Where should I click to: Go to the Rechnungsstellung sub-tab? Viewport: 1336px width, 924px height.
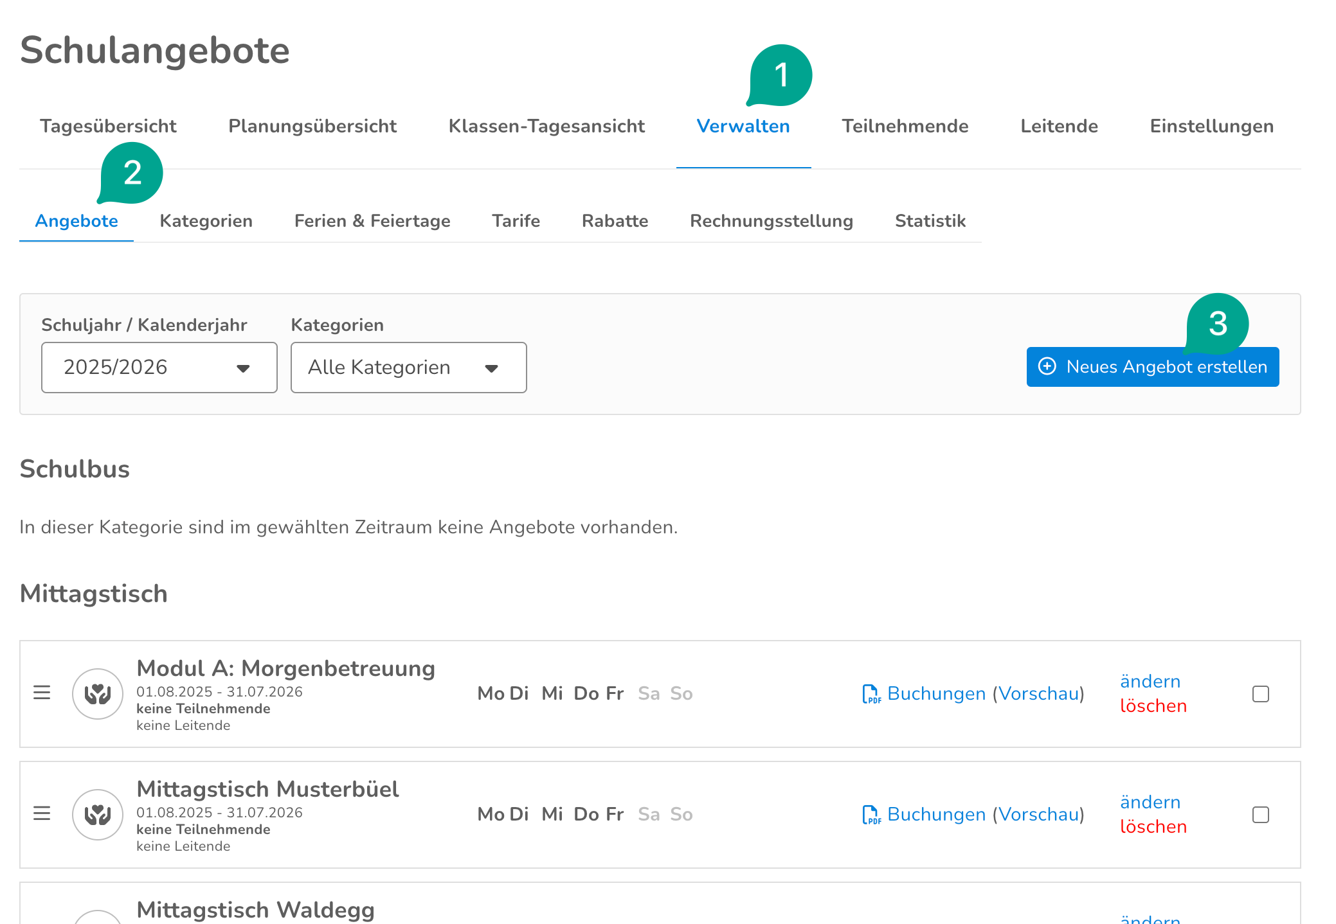771,221
